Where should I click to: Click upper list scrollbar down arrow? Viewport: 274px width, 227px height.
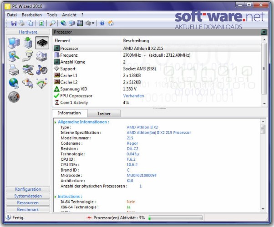[x=264, y=104]
